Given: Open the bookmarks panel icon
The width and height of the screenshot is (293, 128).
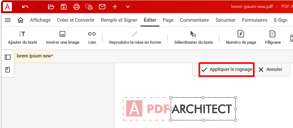Looking at the screenshot, I should point(8,70).
